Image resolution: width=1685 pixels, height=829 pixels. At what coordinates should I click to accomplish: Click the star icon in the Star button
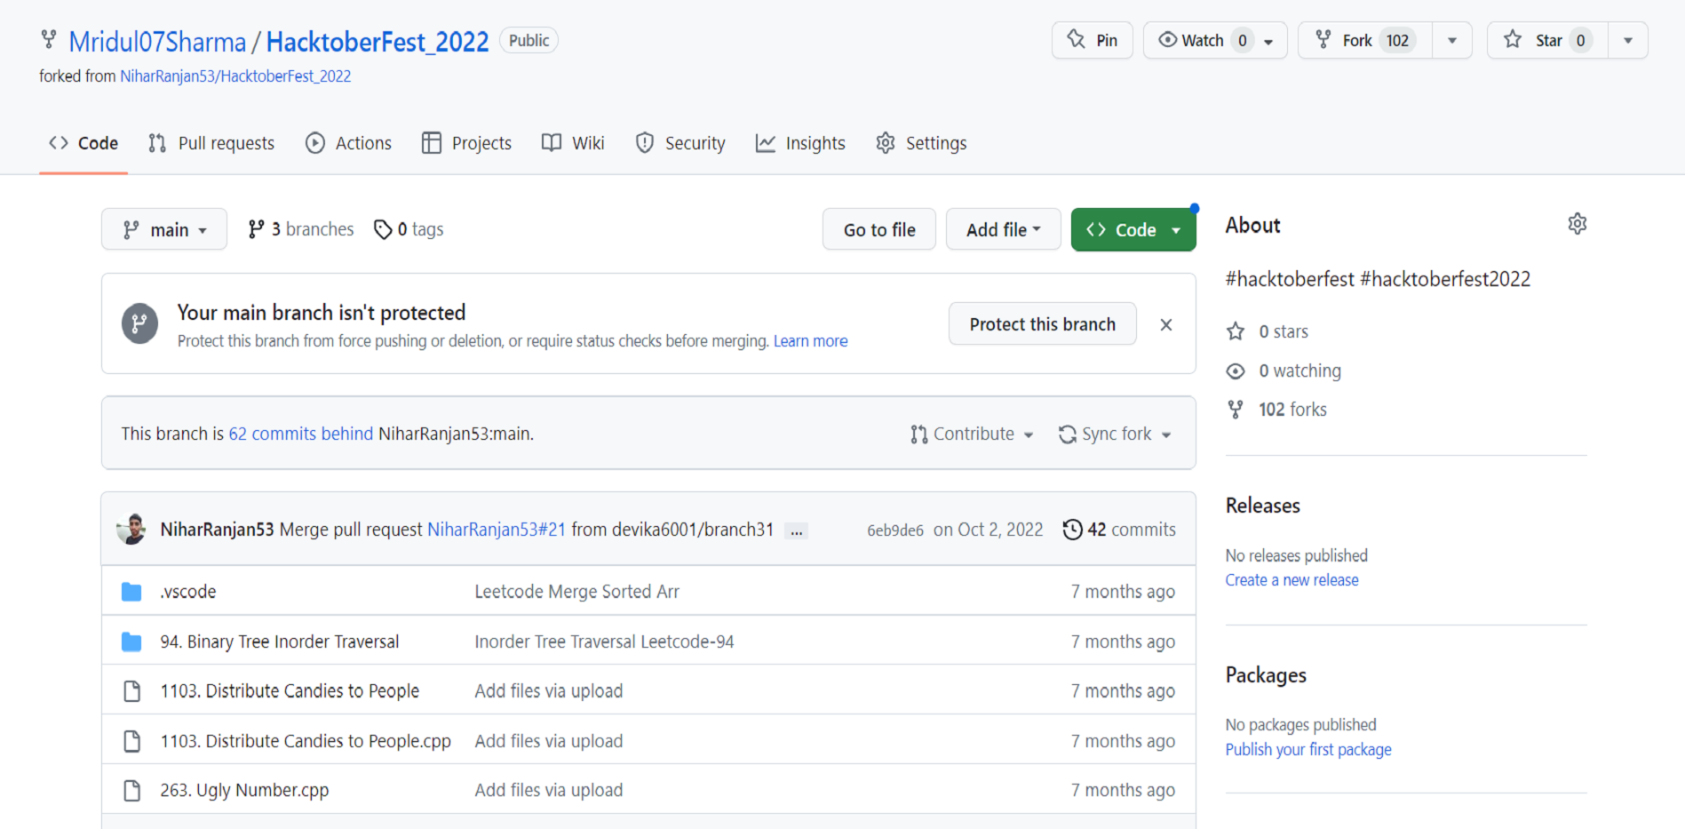click(x=1513, y=39)
